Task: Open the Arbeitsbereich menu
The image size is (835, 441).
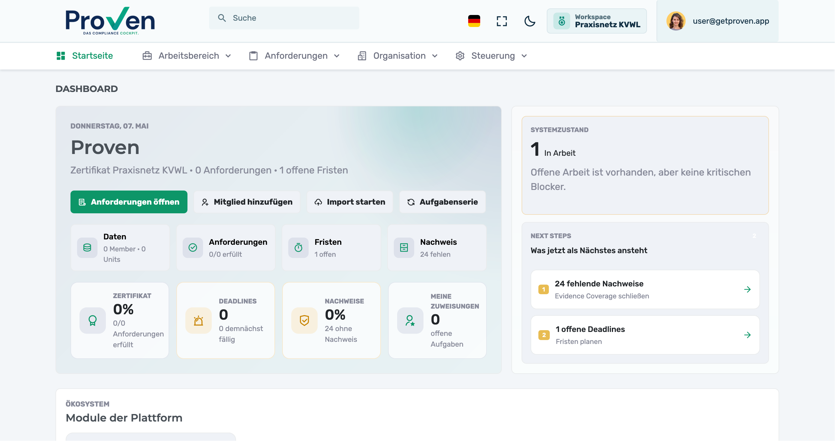Action: click(187, 56)
